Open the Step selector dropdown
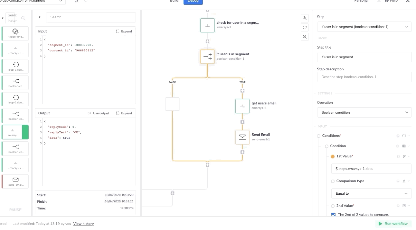The height and width of the screenshot is (230, 416). 364,27
